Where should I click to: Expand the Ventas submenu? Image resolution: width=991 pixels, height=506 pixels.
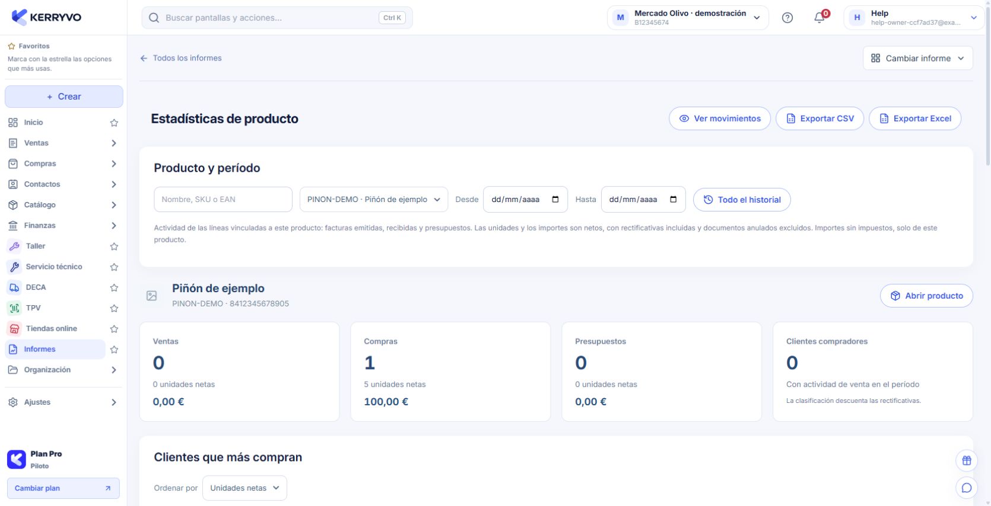[114, 143]
